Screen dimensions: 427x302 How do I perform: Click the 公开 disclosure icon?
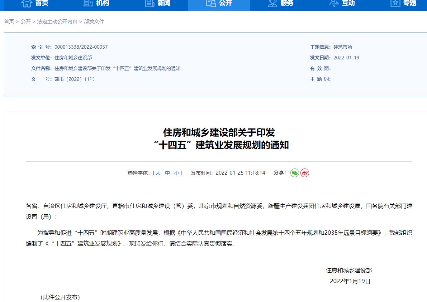[x=211, y=3]
